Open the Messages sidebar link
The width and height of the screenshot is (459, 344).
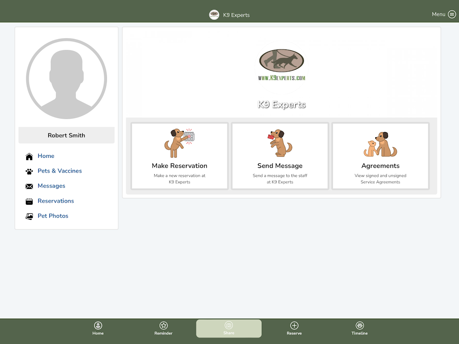coord(52,186)
